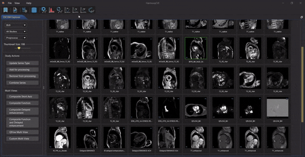Click the BTFE_BH_M2D_SA caption text
Image resolution: width=305 pixels, height=157 pixels.
[x=196, y=62]
